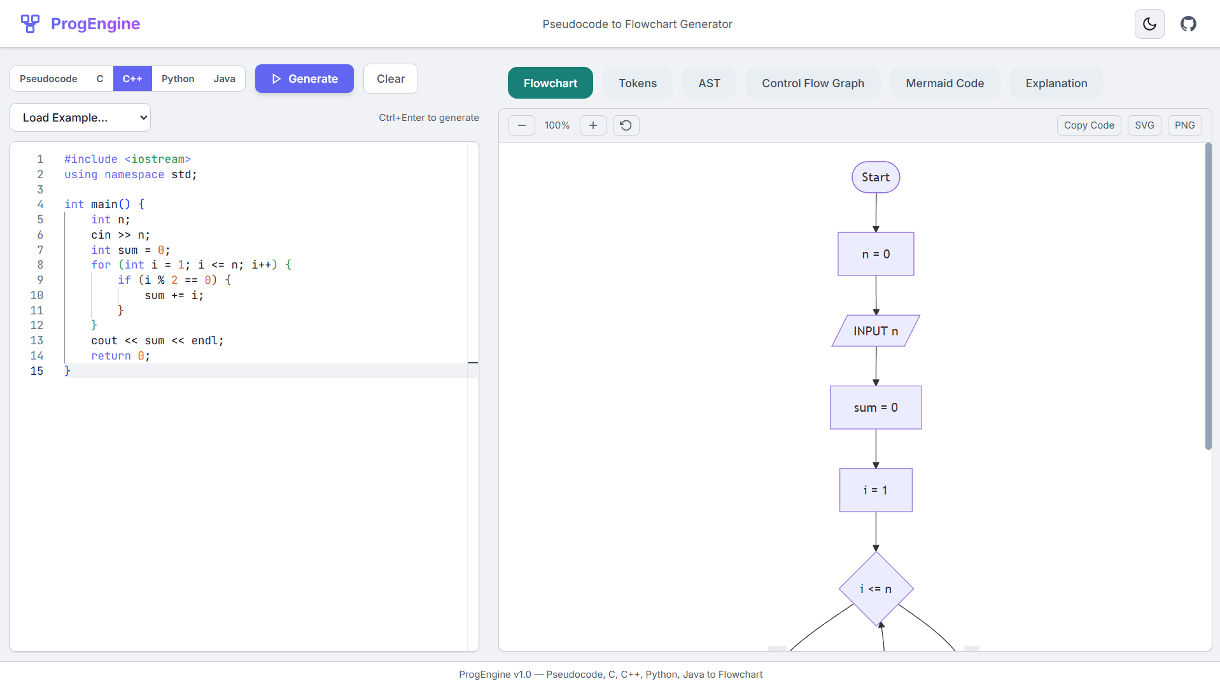Screen dimensions: 1220x686
Task: Click the ProgEngine v1.0 footer text
Action: [x=610, y=675]
